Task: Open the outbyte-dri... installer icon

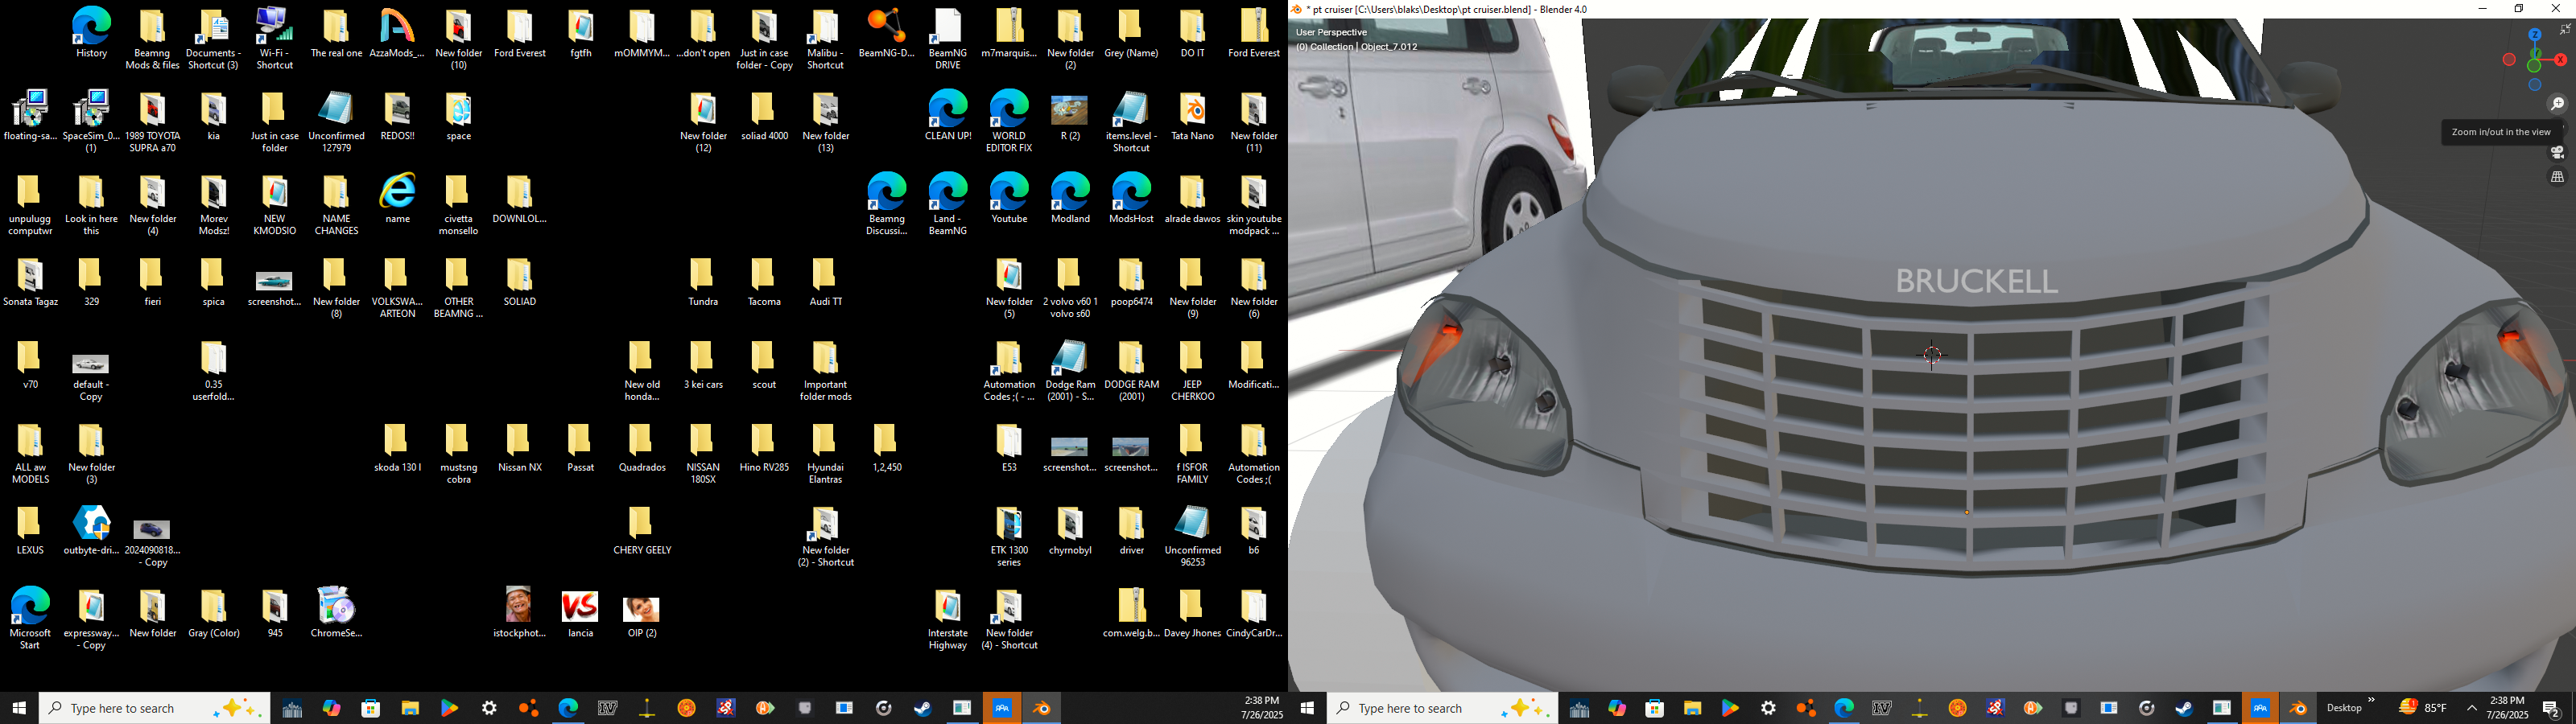Action: pyautogui.click(x=91, y=529)
